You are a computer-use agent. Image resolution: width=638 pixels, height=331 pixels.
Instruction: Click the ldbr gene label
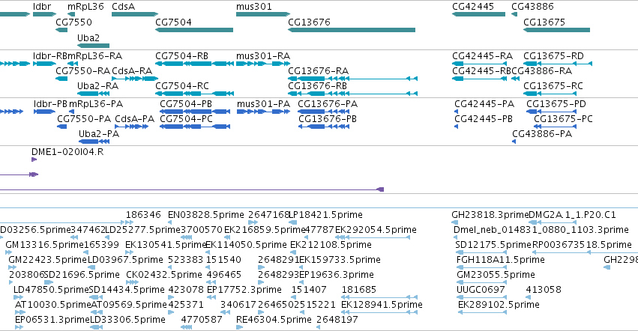(x=42, y=7)
